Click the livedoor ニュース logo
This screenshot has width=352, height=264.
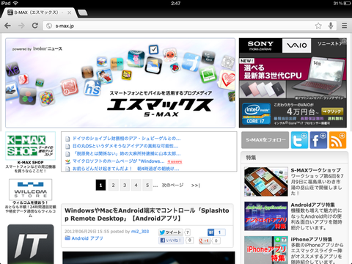[48, 48]
